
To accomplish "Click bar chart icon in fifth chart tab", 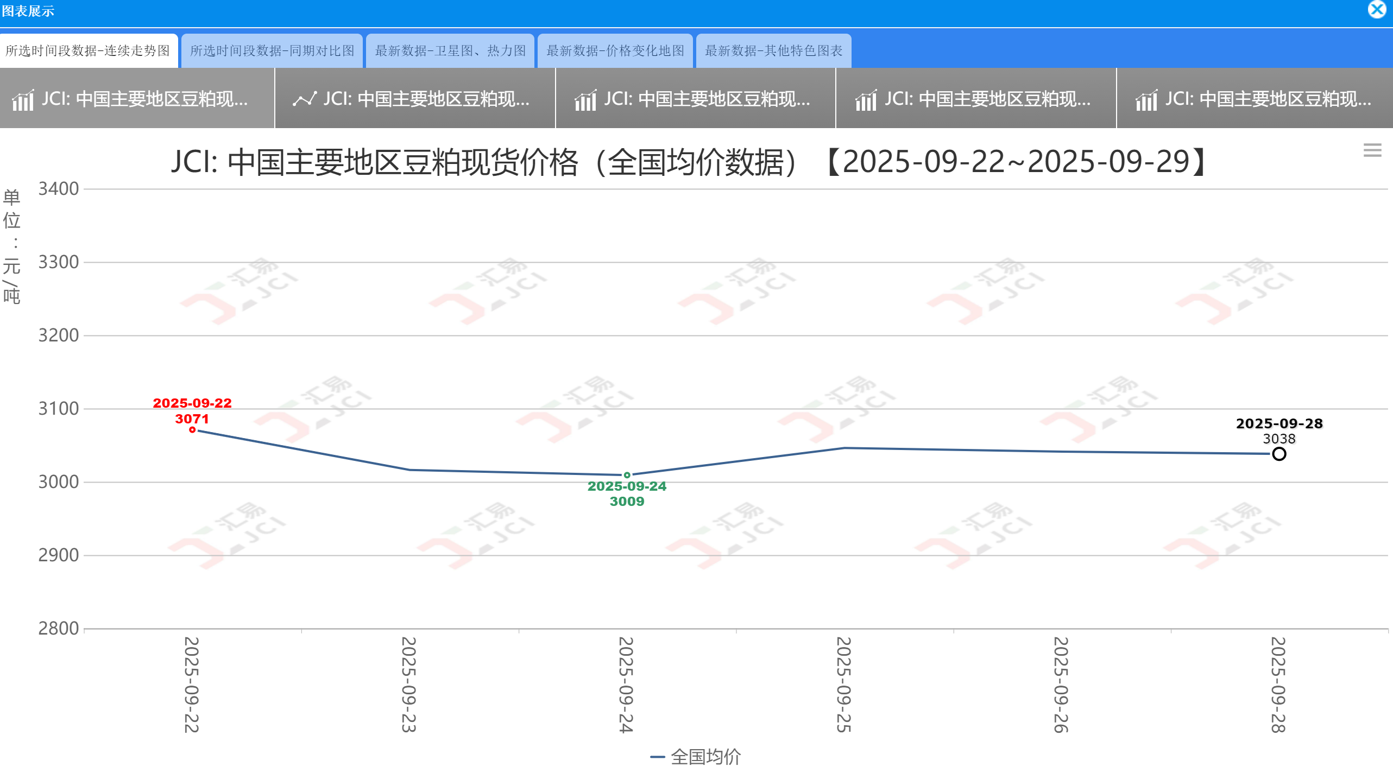I will (1146, 100).
